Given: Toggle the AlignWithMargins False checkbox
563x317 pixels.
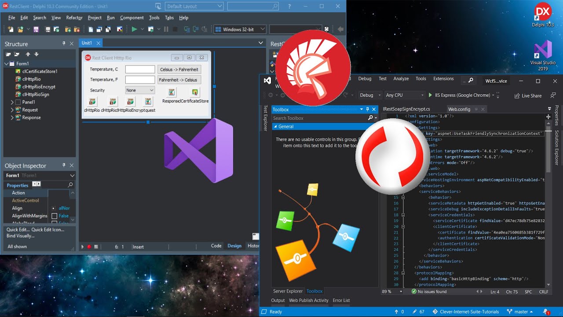Looking at the screenshot, I should tap(55, 216).
